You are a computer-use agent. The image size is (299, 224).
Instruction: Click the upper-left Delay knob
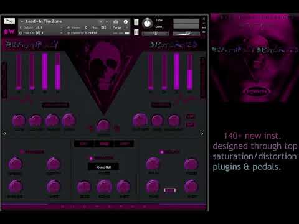(x=153, y=164)
